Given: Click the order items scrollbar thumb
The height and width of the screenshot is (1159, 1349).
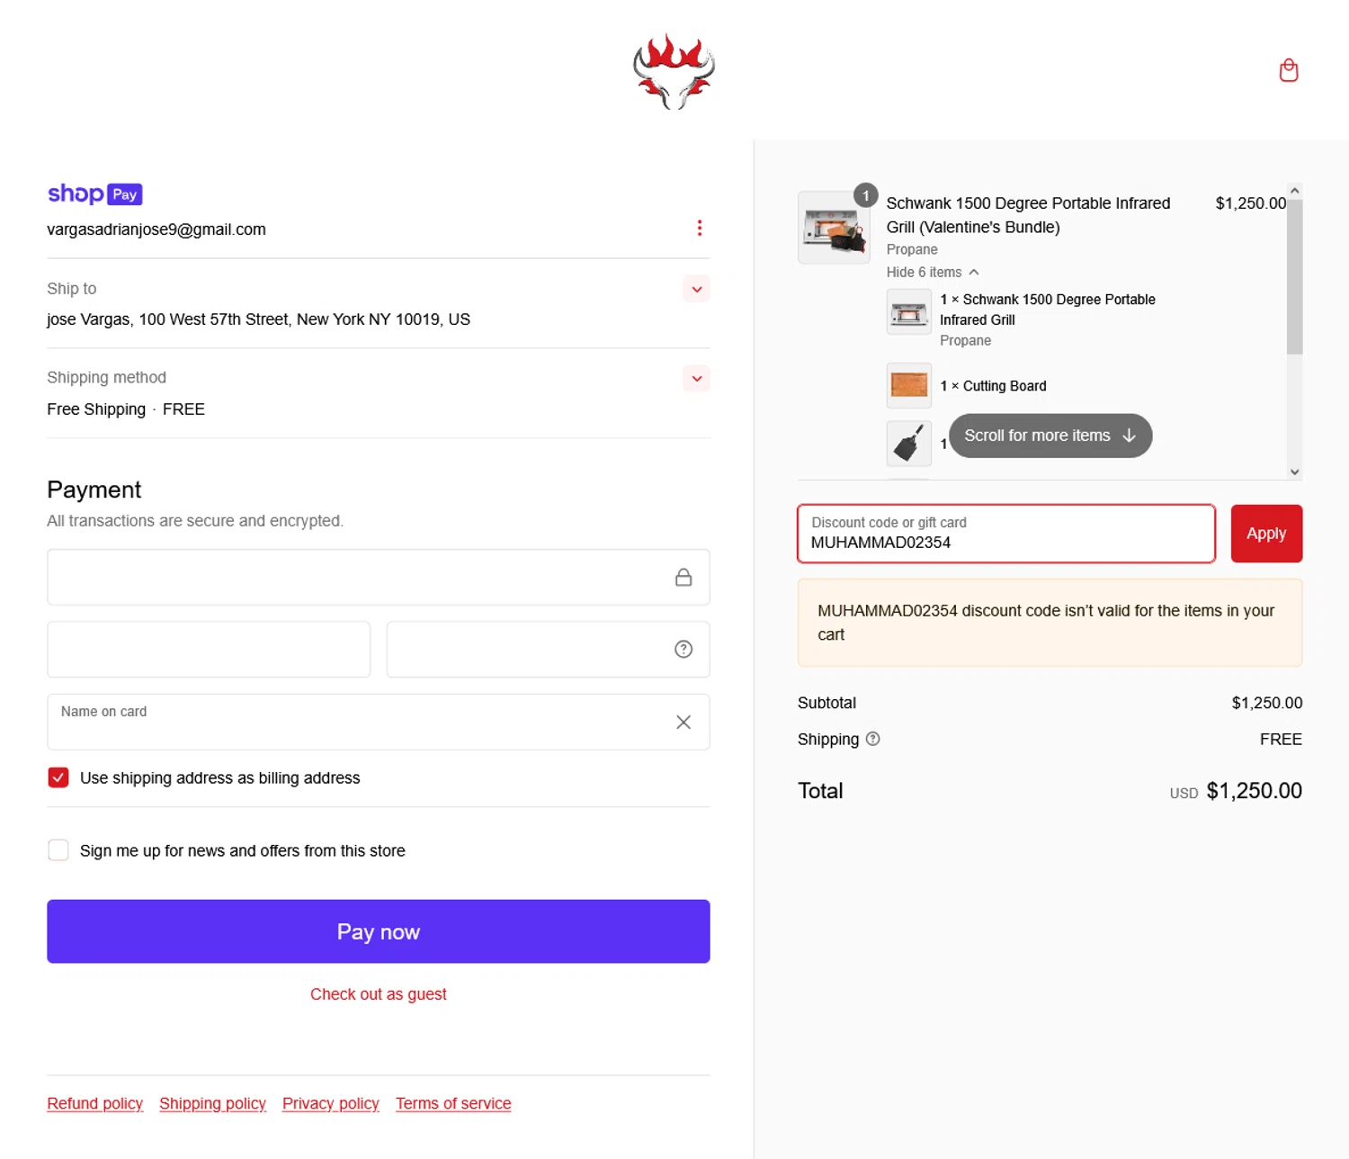Looking at the screenshot, I should (x=1294, y=275).
